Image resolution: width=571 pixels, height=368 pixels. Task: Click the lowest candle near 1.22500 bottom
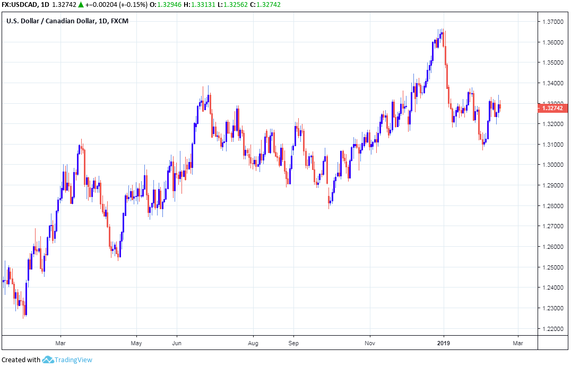pyautogui.click(x=24, y=310)
